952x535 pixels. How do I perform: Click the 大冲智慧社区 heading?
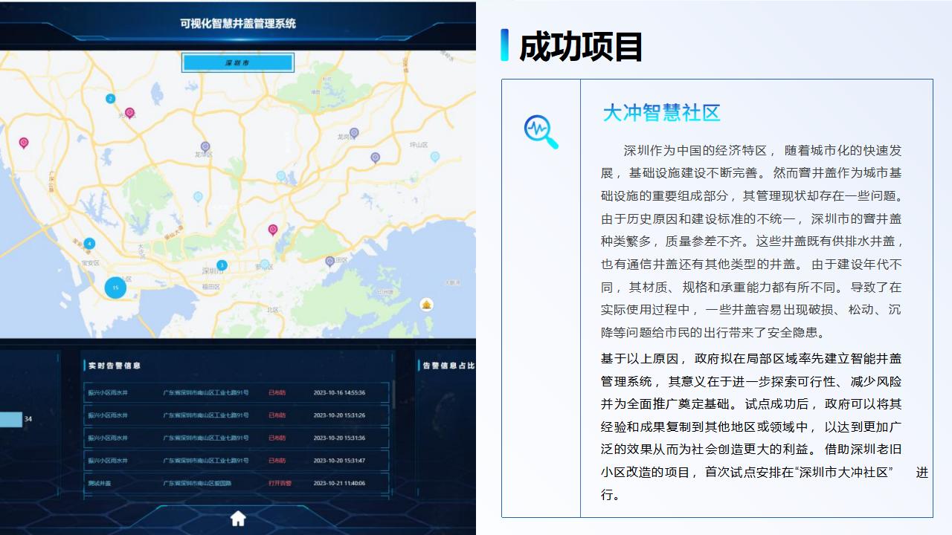coord(661,113)
